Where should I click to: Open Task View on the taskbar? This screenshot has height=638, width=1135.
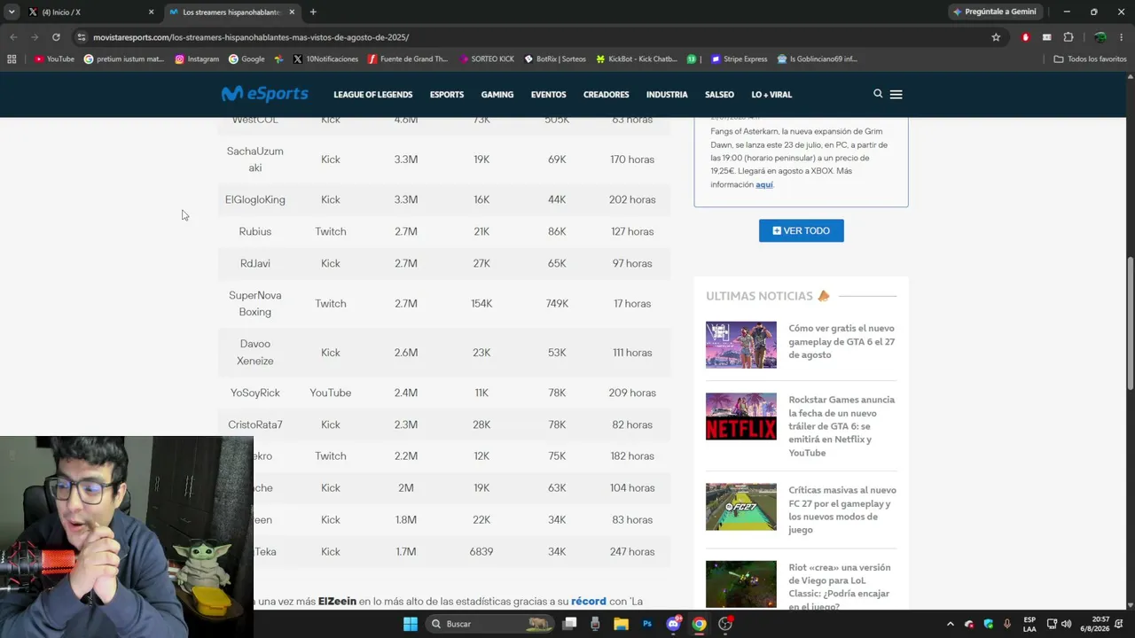[569, 624]
